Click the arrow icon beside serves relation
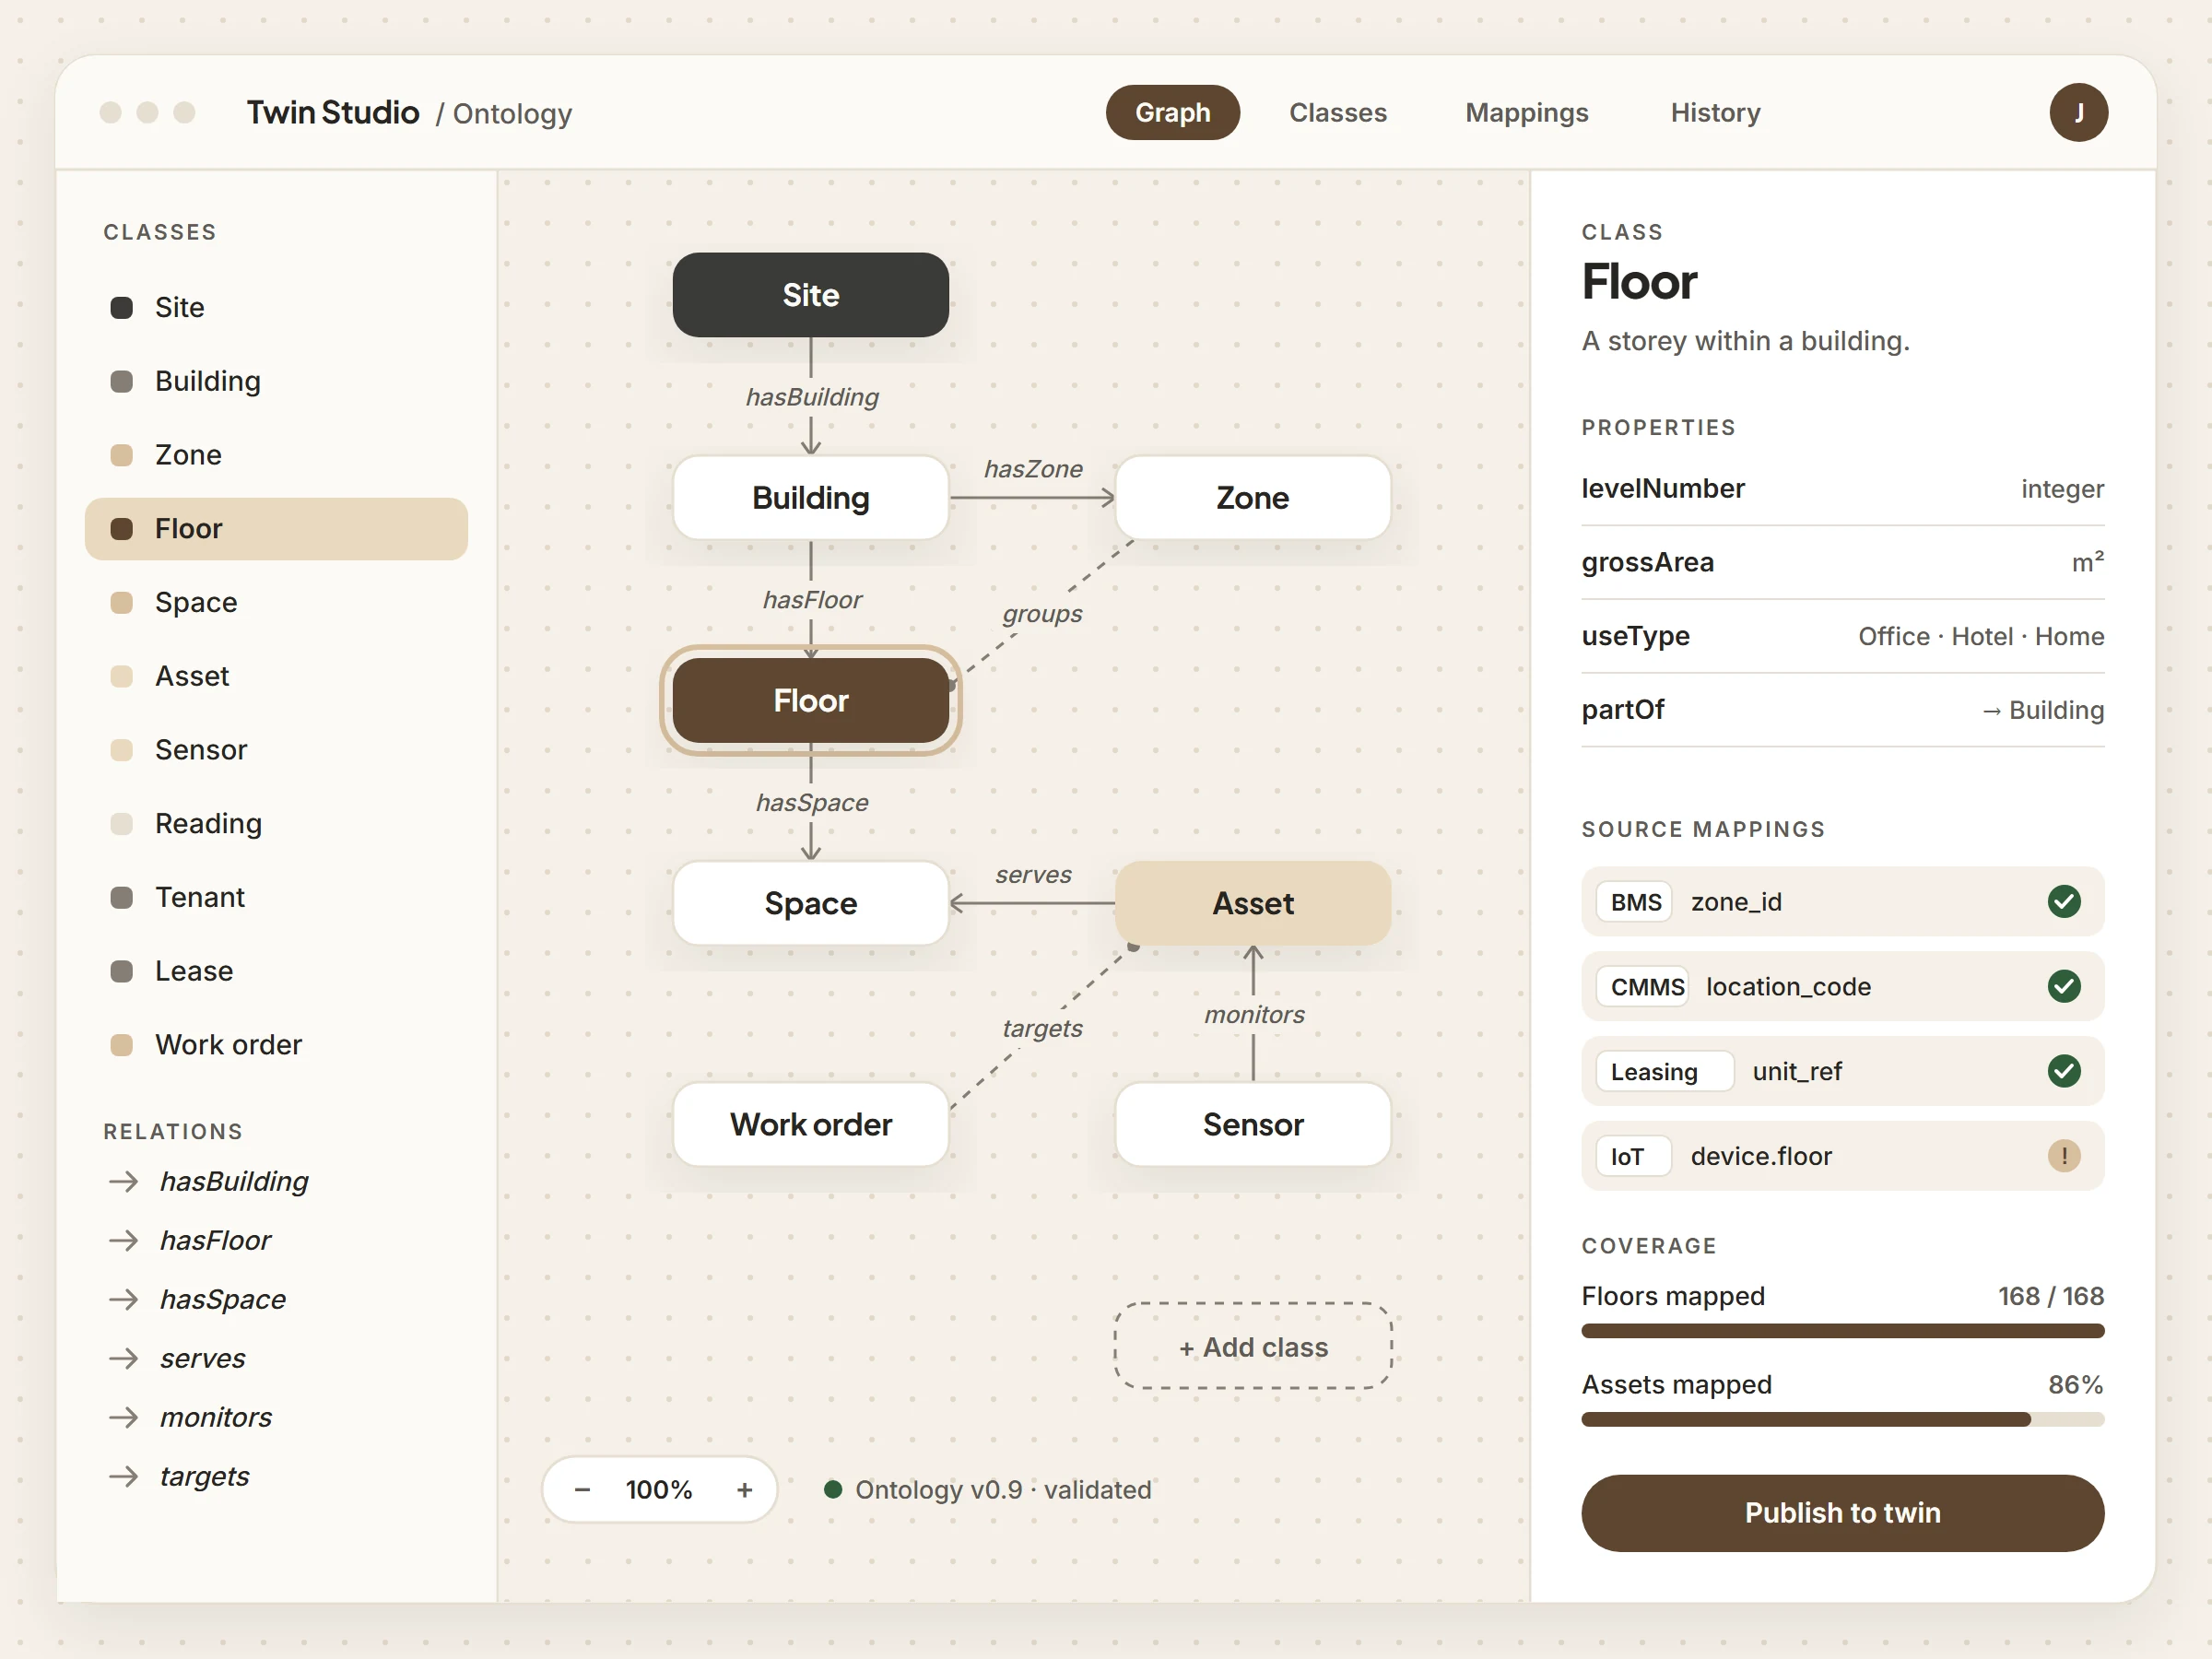The height and width of the screenshot is (1659, 2212). pyautogui.click(x=123, y=1359)
